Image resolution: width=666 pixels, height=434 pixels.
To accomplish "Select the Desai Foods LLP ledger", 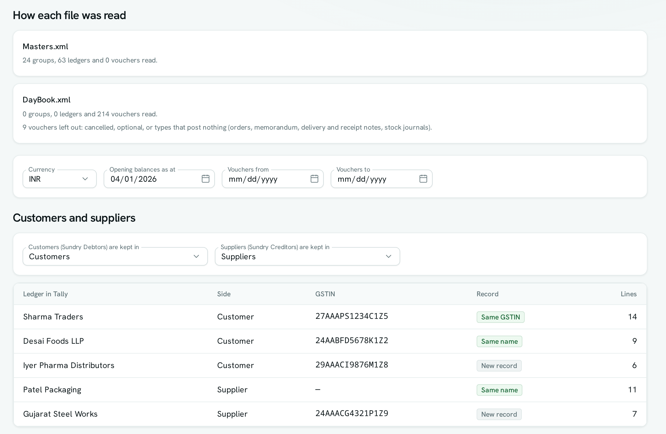I will 54,341.
